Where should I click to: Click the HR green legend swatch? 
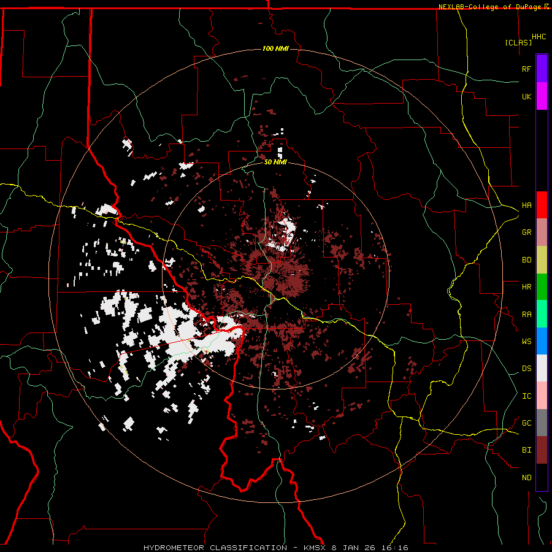(x=542, y=287)
